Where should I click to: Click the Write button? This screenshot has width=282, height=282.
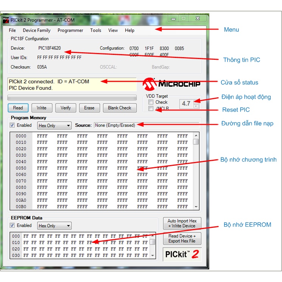click(x=42, y=108)
